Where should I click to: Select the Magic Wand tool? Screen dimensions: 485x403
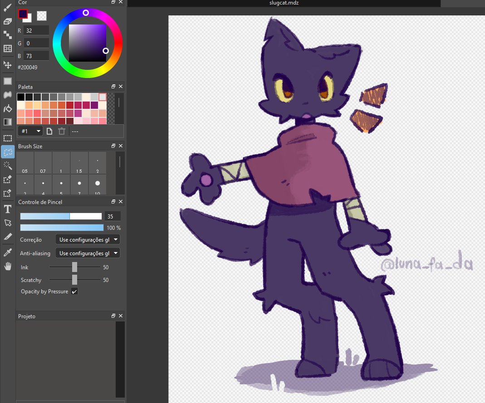tap(7, 165)
